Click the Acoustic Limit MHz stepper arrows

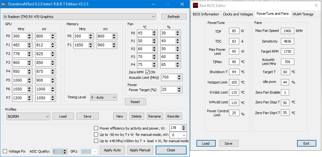tap(179, 77)
